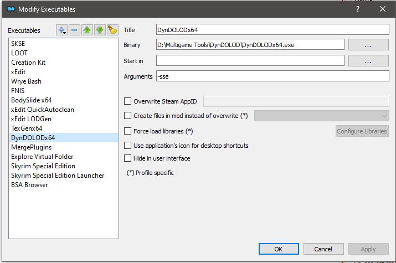
Task: Choose BSA Browser in the list
Action: point(29,185)
